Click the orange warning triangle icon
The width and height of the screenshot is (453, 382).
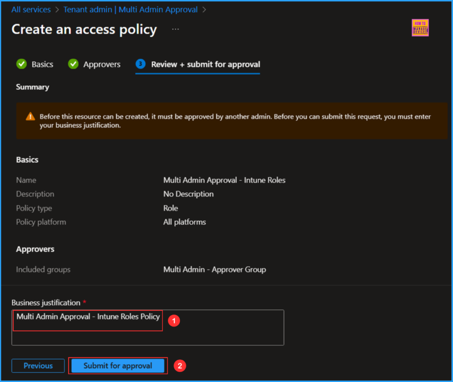[31, 116]
